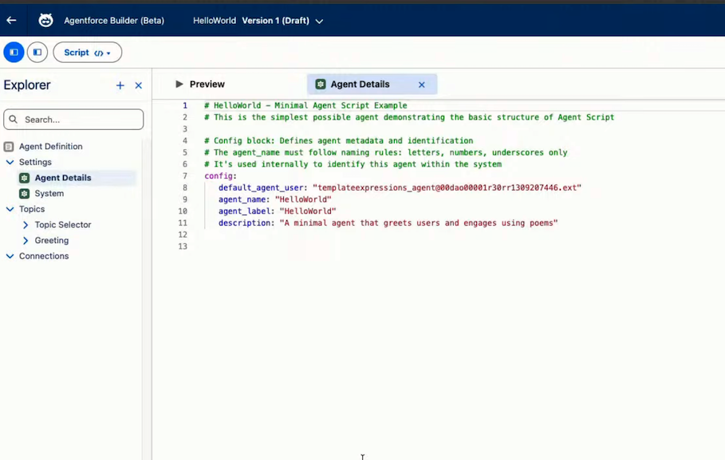Image resolution: width=725 pixels, height=460 pixels.
Task: Click the description string on line 11
Action: pyautogui.click(x=419, y=223)
